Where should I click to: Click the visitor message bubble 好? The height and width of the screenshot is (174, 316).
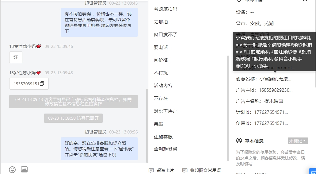[x=16, y=57]
